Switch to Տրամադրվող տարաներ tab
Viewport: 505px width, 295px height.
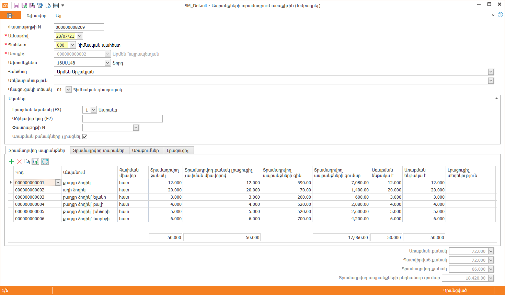pos(99,150)
